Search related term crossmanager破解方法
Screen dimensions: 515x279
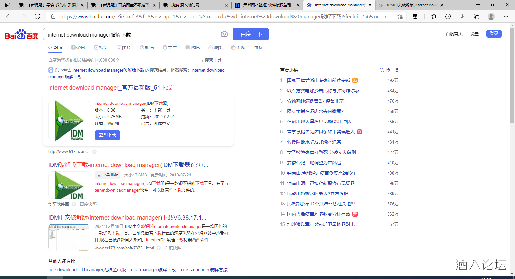pos(204,270)
